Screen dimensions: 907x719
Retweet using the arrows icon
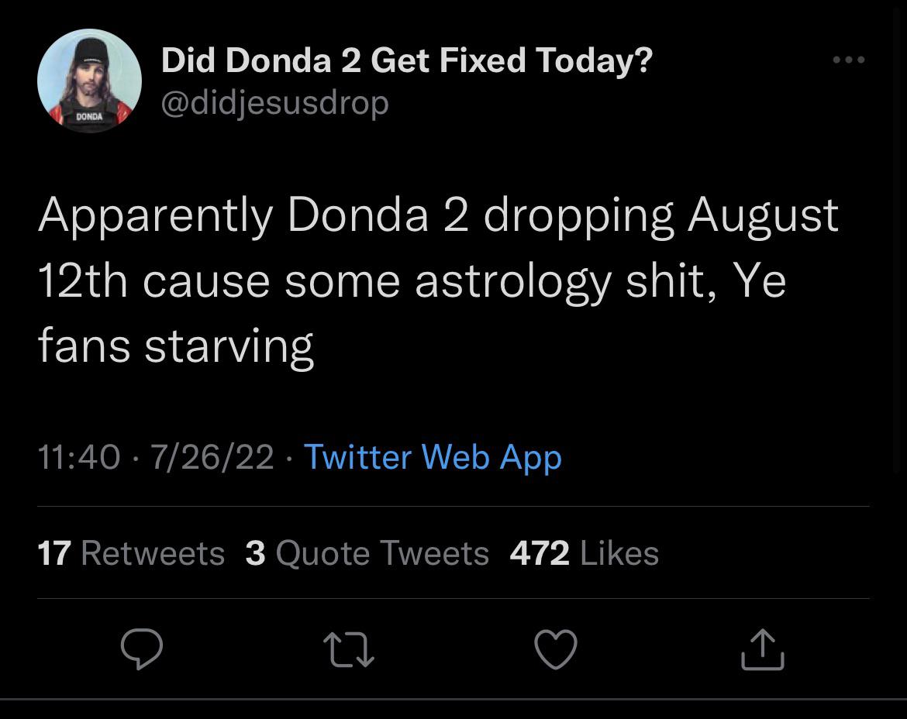[350, 649]
